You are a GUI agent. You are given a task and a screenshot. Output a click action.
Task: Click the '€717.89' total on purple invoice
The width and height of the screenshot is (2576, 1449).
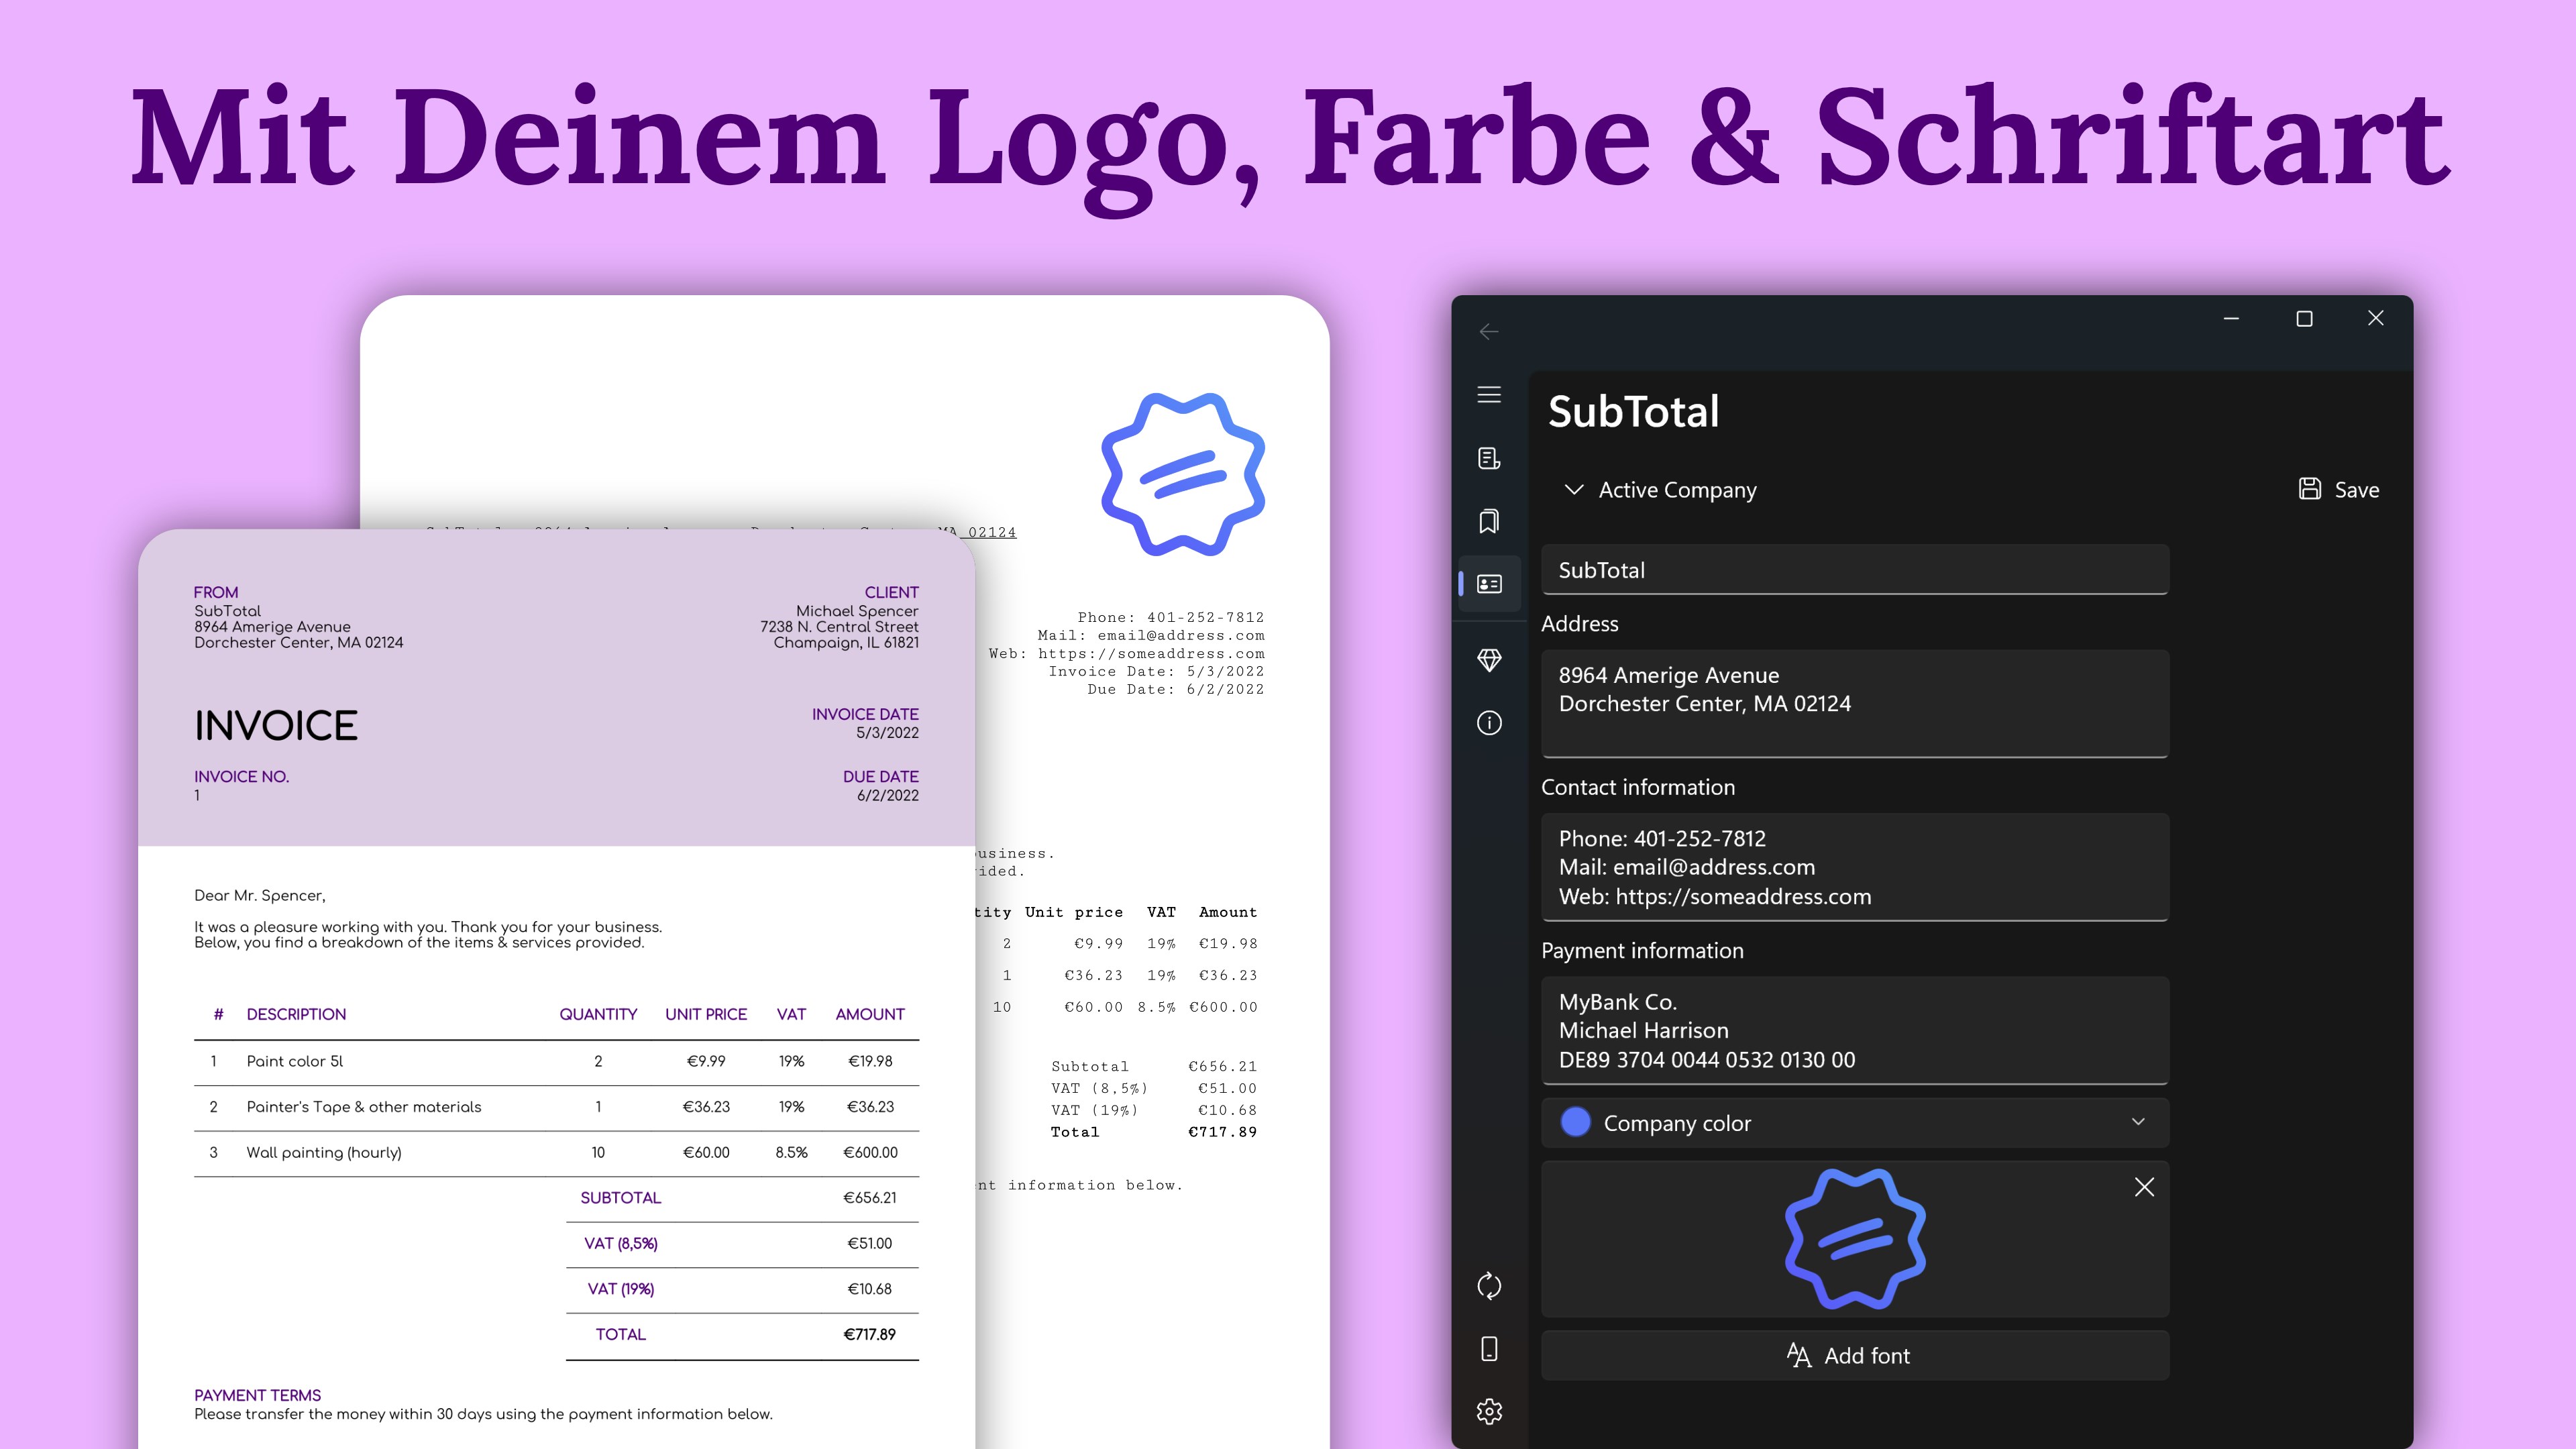click(x=869, y=1335)
